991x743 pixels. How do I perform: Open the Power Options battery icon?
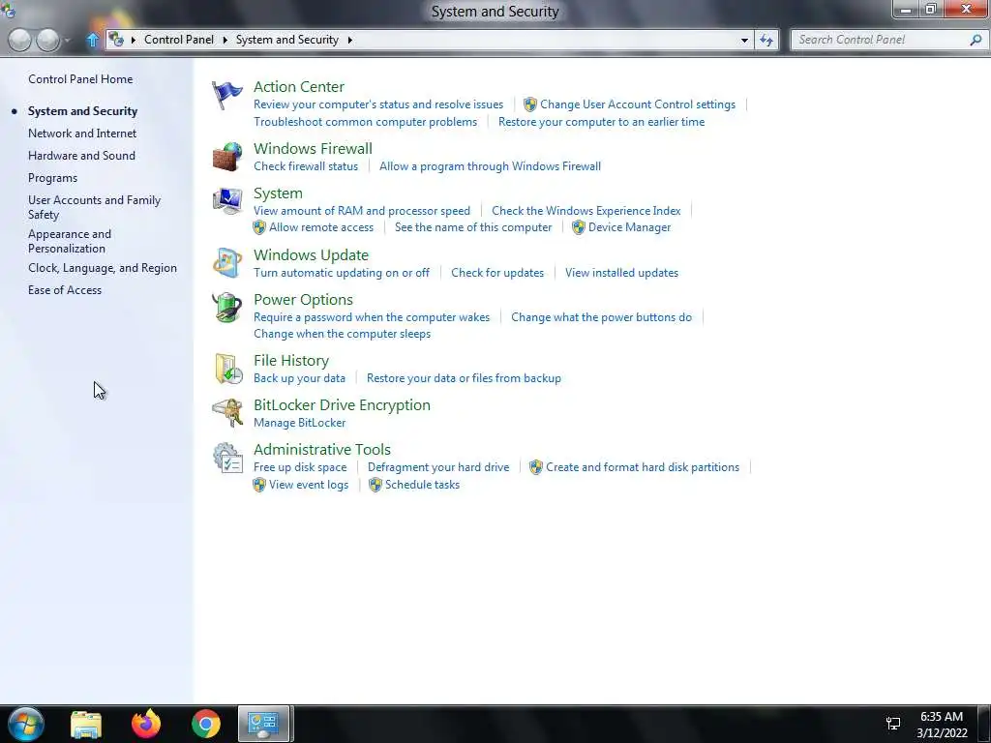tap(226, 308)
